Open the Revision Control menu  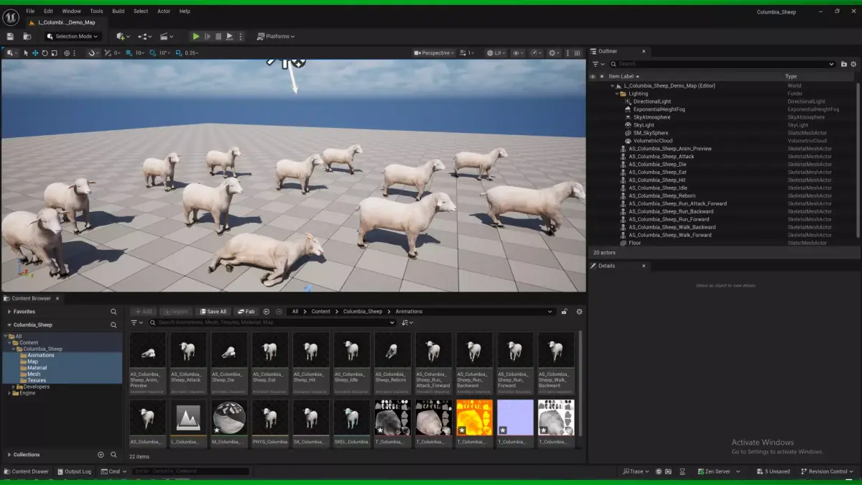828,471
